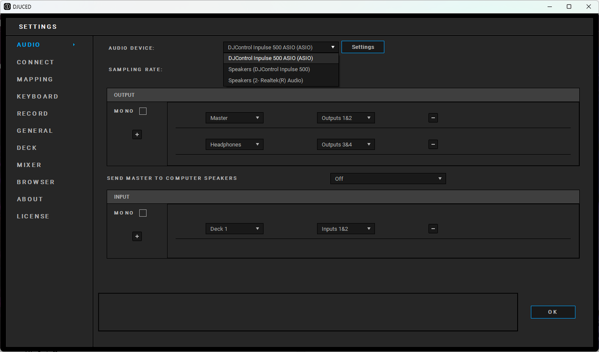Image resolution: width=599 pixels, height=352 pixels.
Task: Click the OUTPUT section header
Action: [343, 95]
